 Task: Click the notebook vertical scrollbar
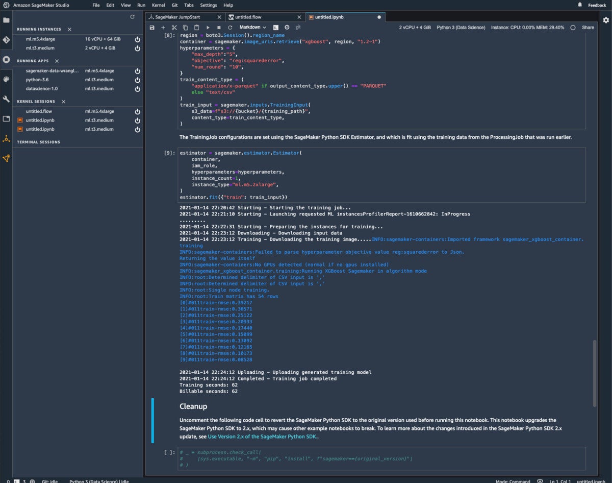tap(594, 373)
